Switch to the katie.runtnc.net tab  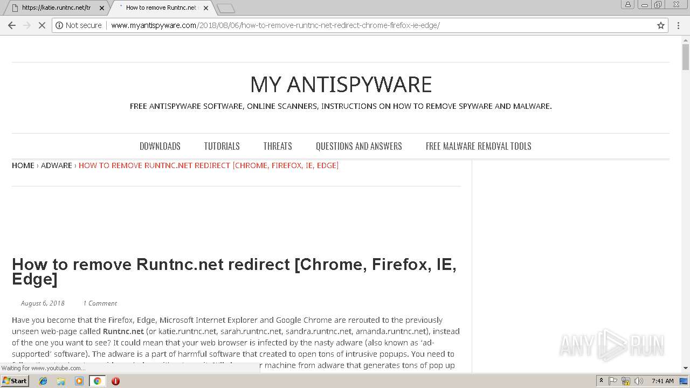(x=56, y=8)
